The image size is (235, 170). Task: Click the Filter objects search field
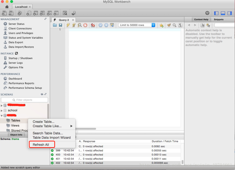click(x=25, y=100)
